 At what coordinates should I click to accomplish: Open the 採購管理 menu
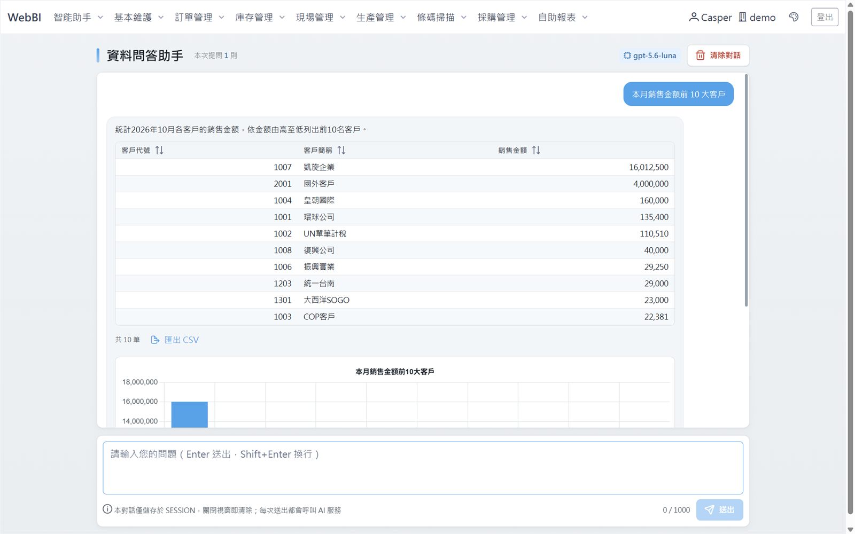click(x=502, y=17)
